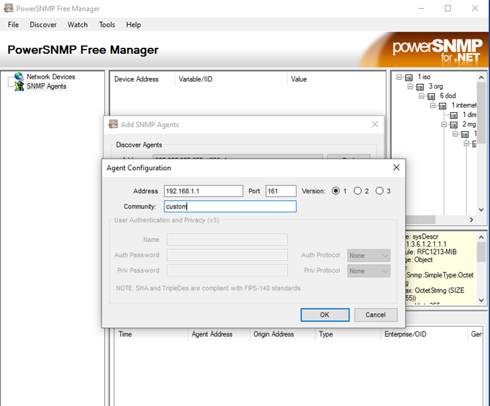
Task: Click the MIB tree scroll up arrow
Action: pos(481,77)
